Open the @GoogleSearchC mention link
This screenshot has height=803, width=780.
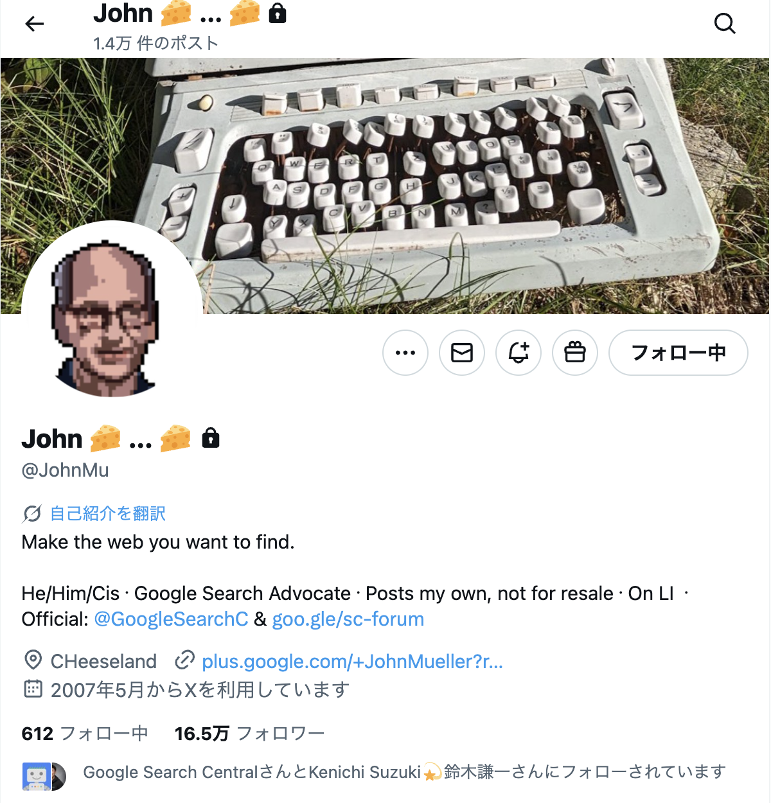pos(171,619)
